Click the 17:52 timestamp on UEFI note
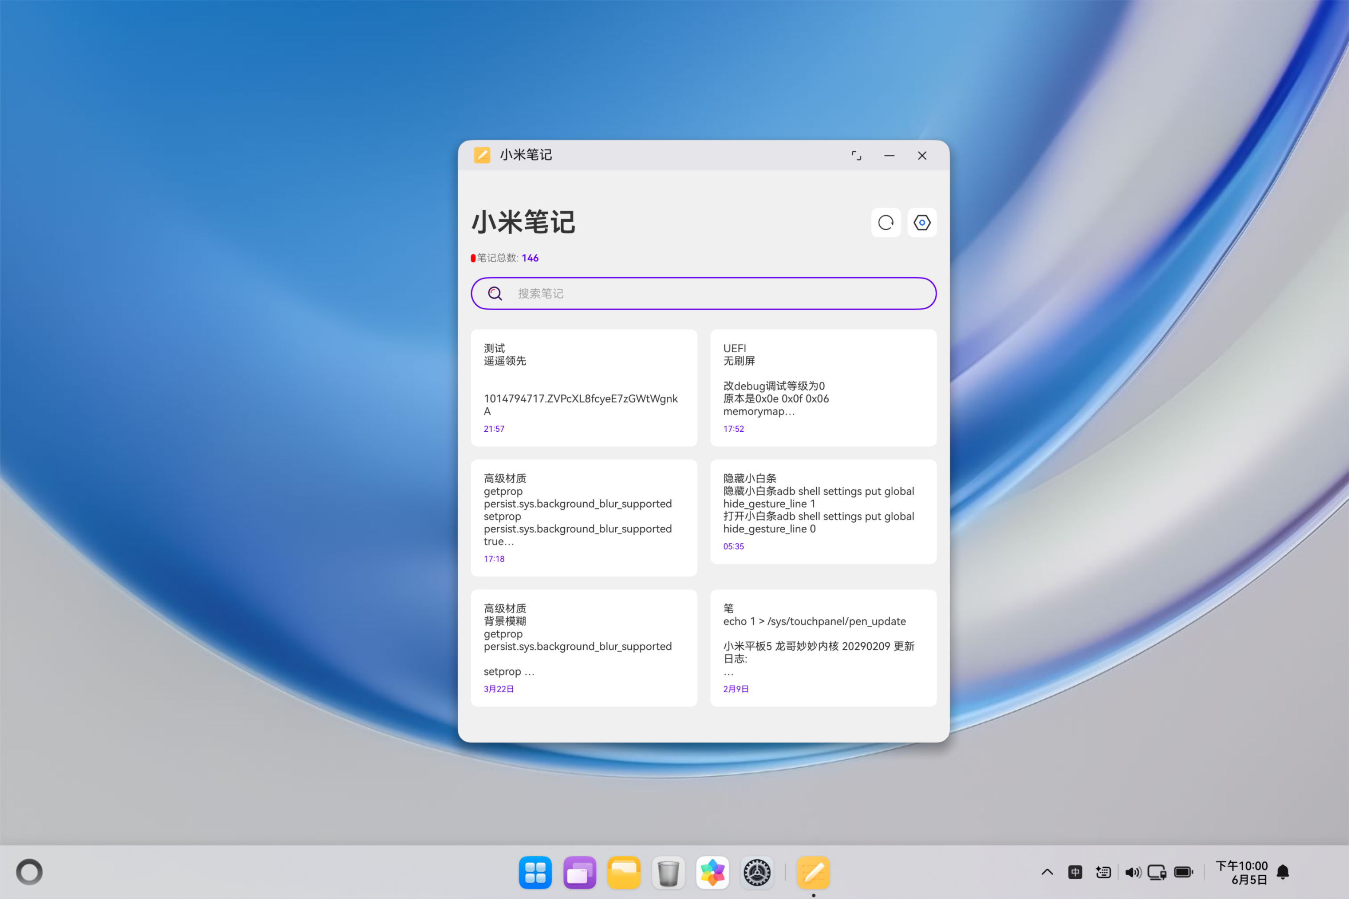1349x899 pixels. tap(733, 429)
